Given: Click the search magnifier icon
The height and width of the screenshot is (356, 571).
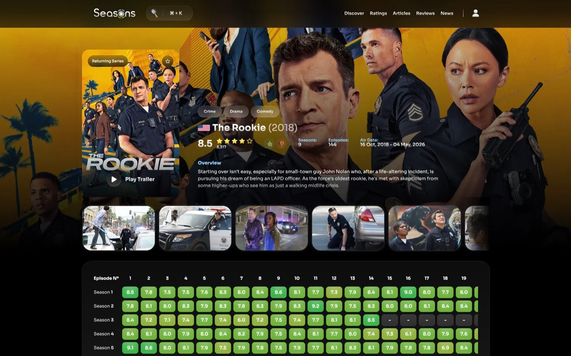Looking at the screenshot, I should click(154, 13).
